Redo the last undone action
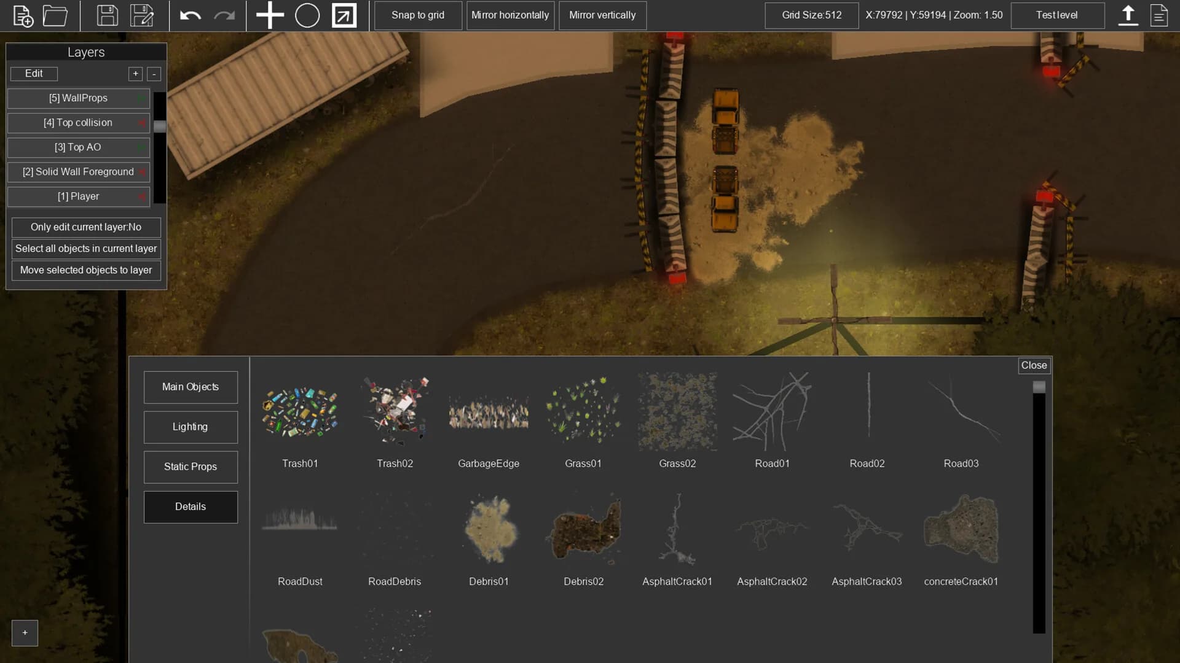Viewport: 1180px width, 663px height. 224,15
